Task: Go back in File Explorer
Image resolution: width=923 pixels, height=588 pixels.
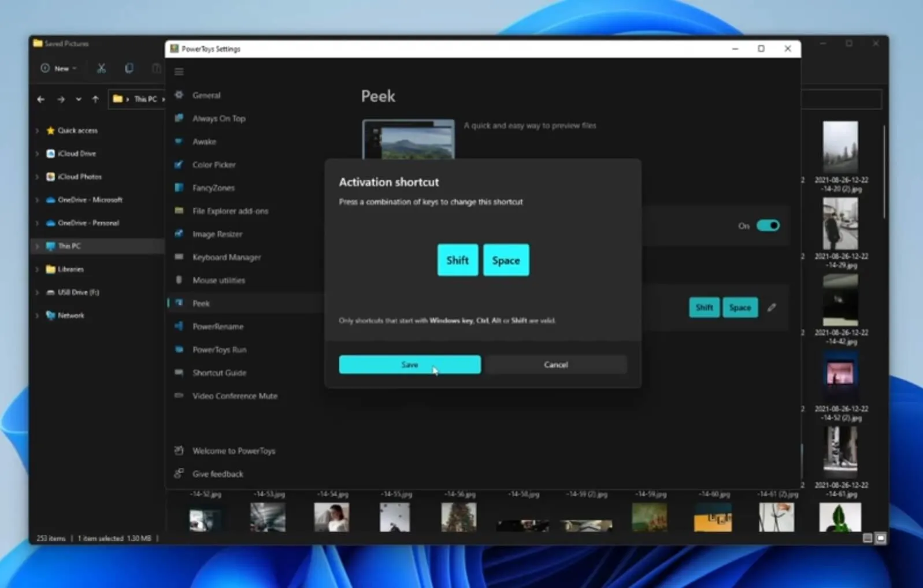Action: 40,99
